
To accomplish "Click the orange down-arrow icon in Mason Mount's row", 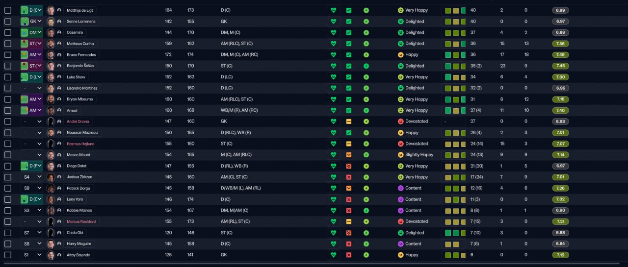I will (x=349, y=155).
